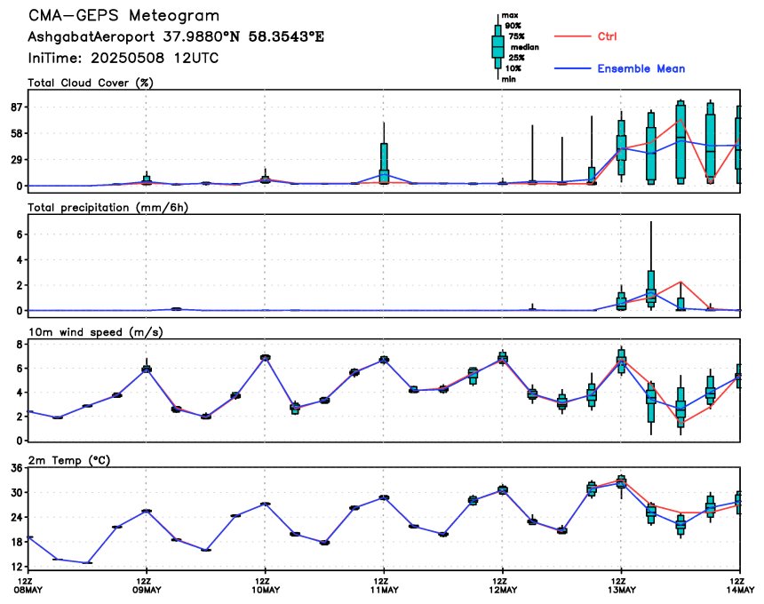Image resolution: width=764 pixels, height=604 pixels.
Task: Click the '87' cloud cover axis tick
Action: [16, 107]
